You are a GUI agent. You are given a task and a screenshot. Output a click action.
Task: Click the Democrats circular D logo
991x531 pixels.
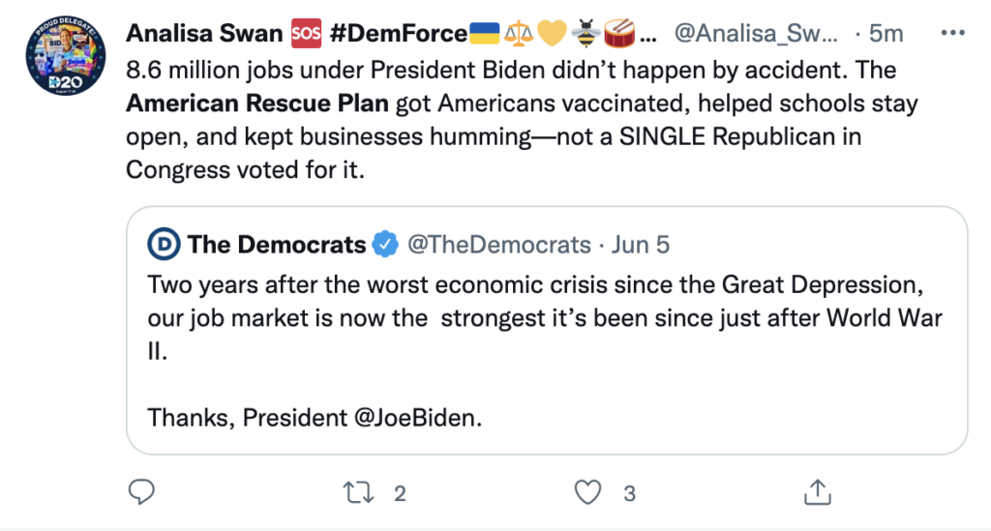165,245
